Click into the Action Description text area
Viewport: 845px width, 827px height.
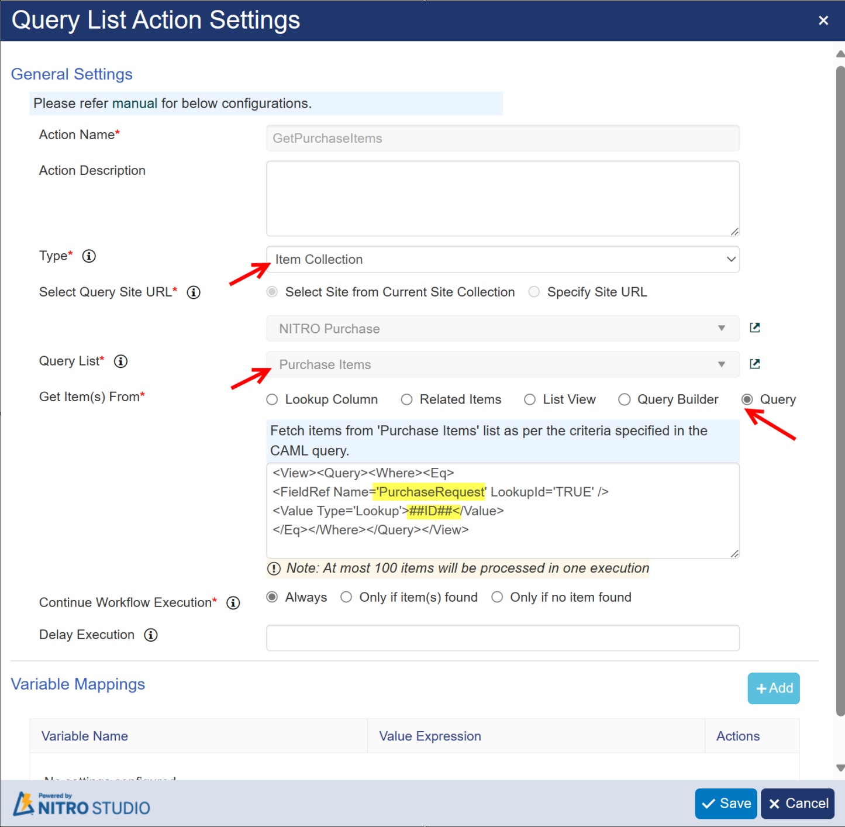[503, 199]
